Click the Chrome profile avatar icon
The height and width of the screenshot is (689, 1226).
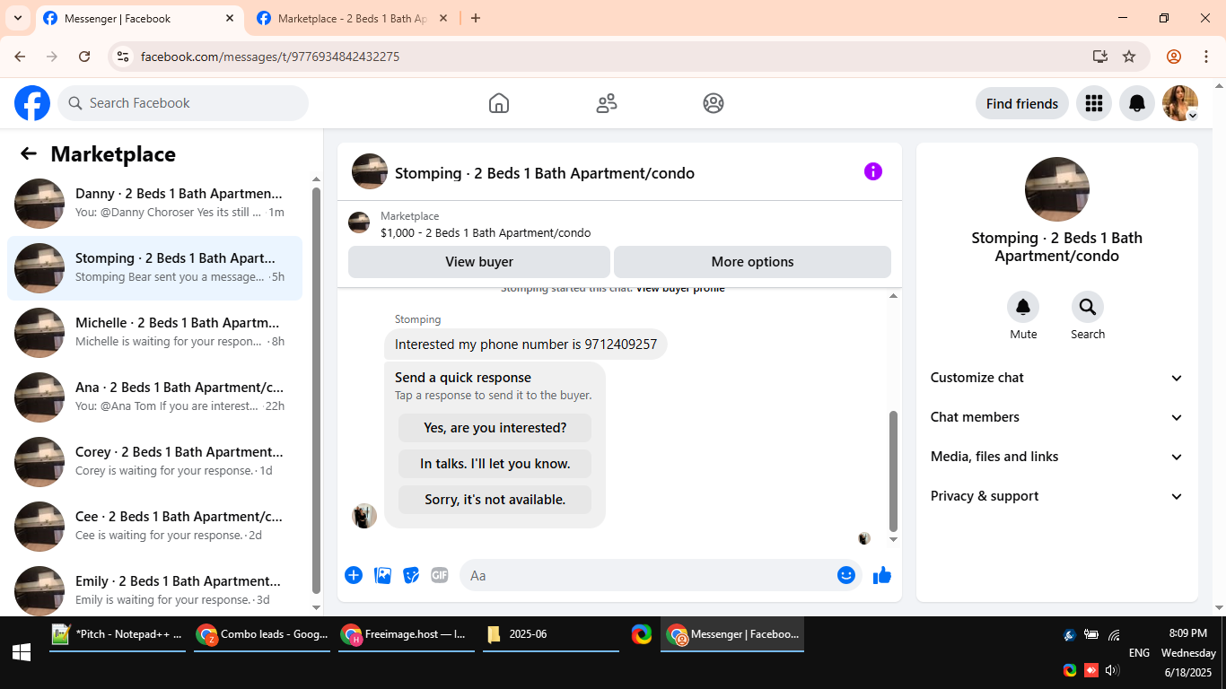coord(1174,57)
